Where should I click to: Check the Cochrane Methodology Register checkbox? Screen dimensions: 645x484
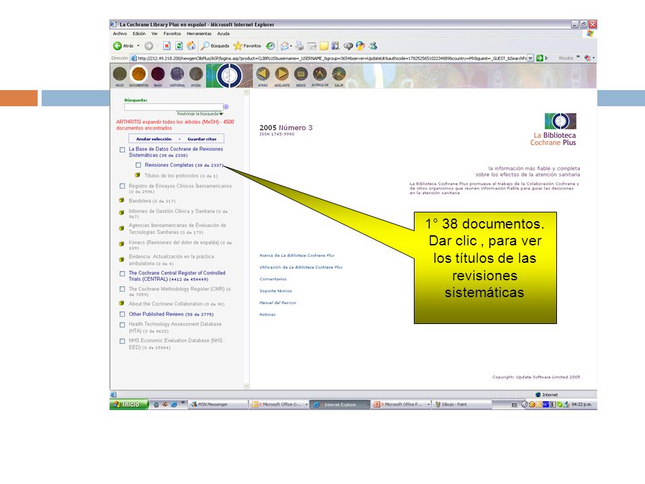[122, 289]
